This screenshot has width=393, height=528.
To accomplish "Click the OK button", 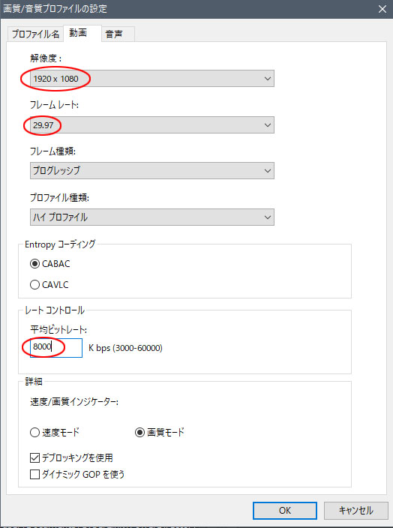I will click(x=285, y=511).
